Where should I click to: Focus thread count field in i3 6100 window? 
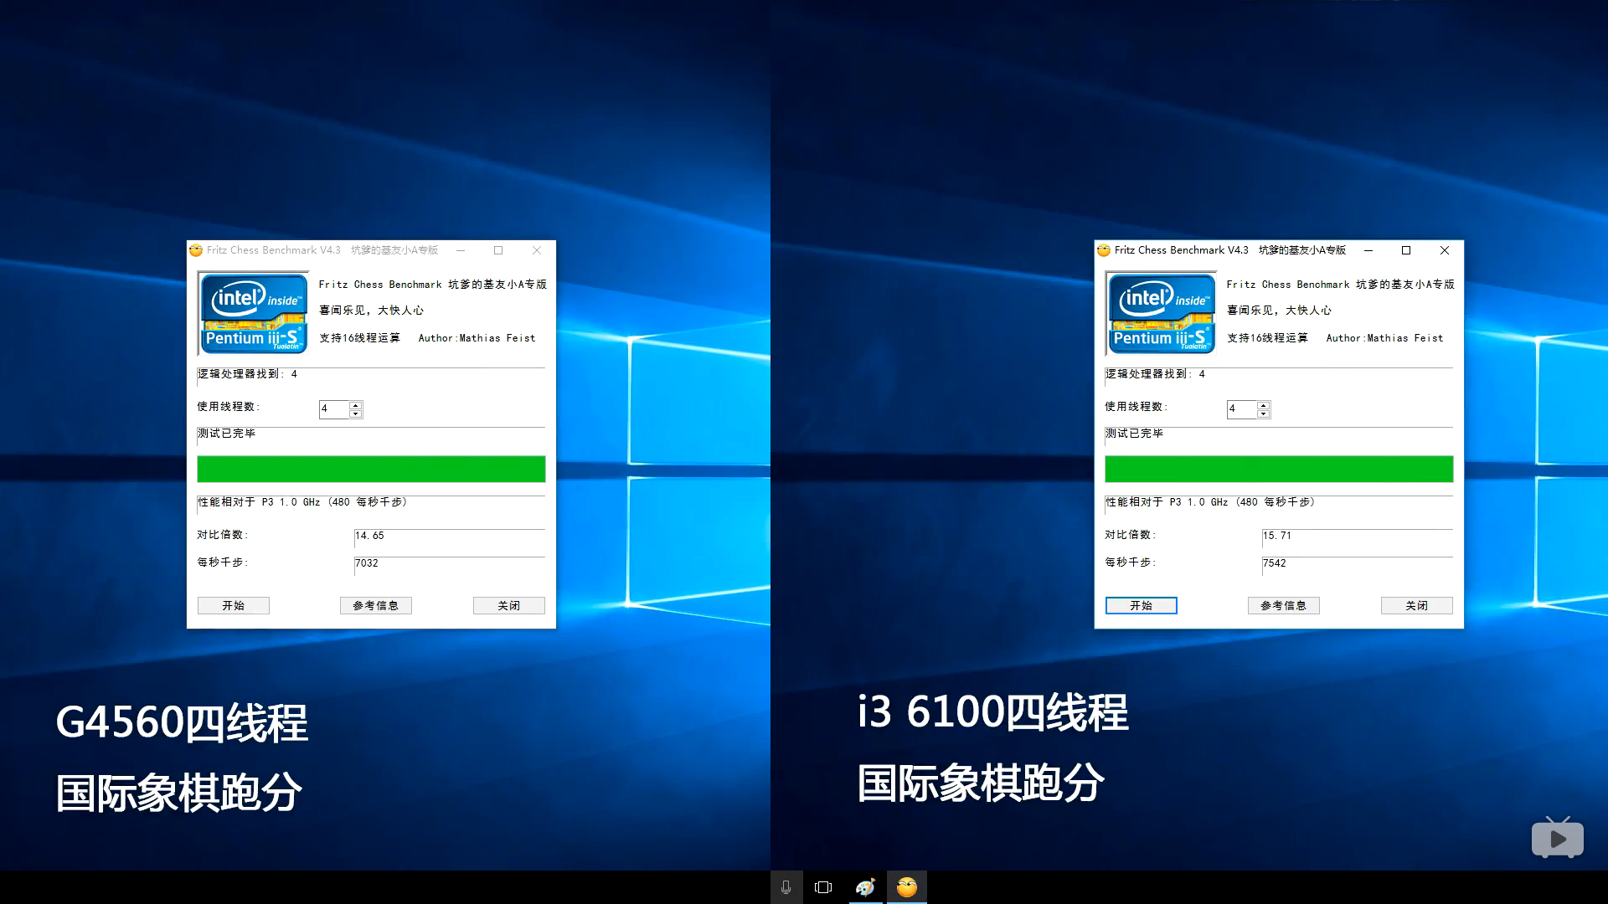tap(1242, 409)
